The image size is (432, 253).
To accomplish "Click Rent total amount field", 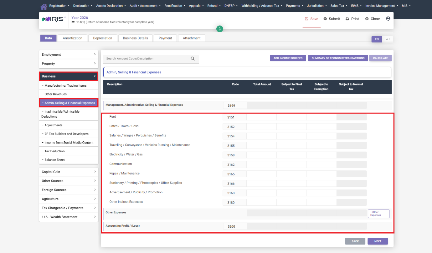I will 262,117.
